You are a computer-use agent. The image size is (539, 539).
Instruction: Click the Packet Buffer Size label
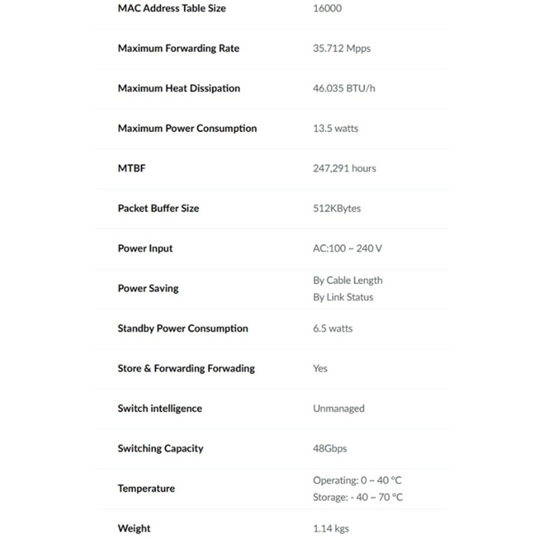coord(158,208)
